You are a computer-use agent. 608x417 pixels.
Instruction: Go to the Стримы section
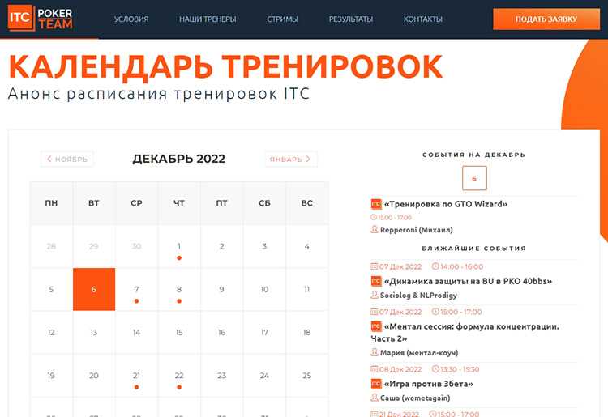click(282, 19)
